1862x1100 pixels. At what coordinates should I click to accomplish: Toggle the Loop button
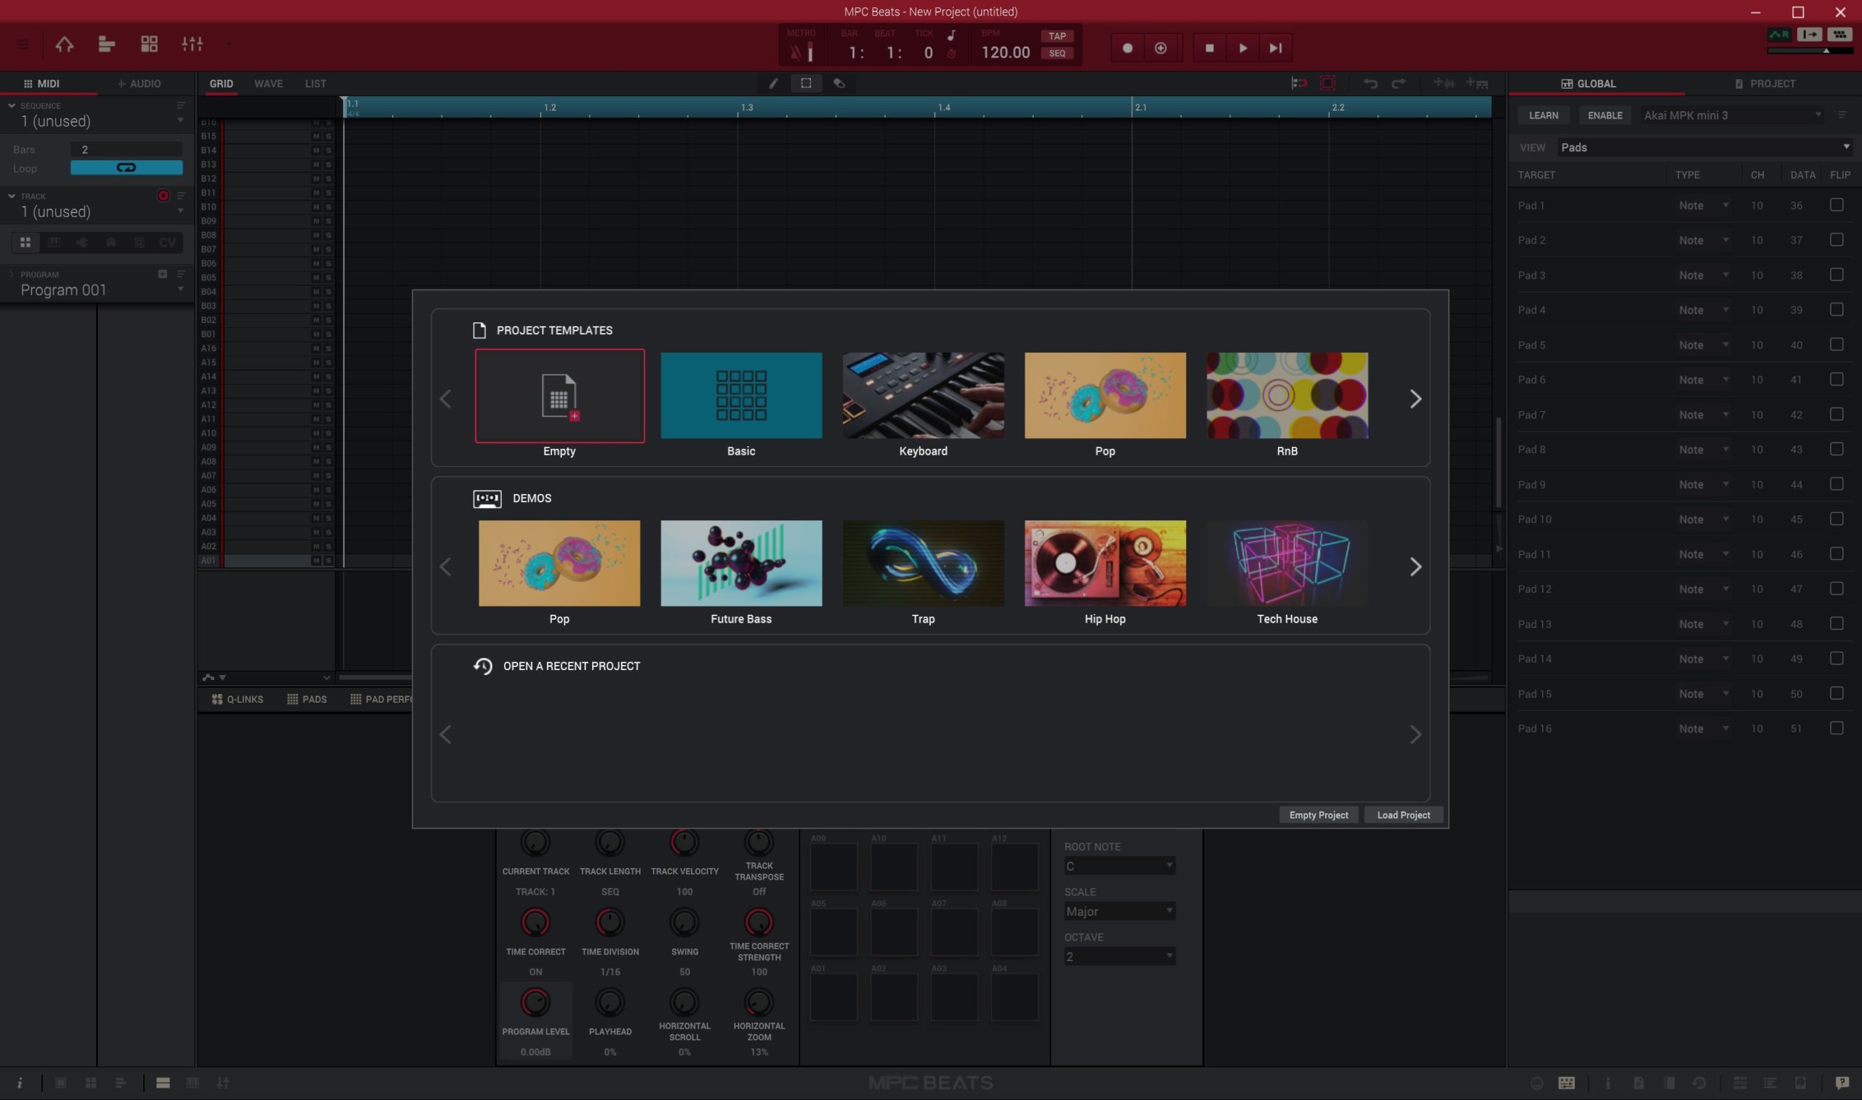(126, 168)
